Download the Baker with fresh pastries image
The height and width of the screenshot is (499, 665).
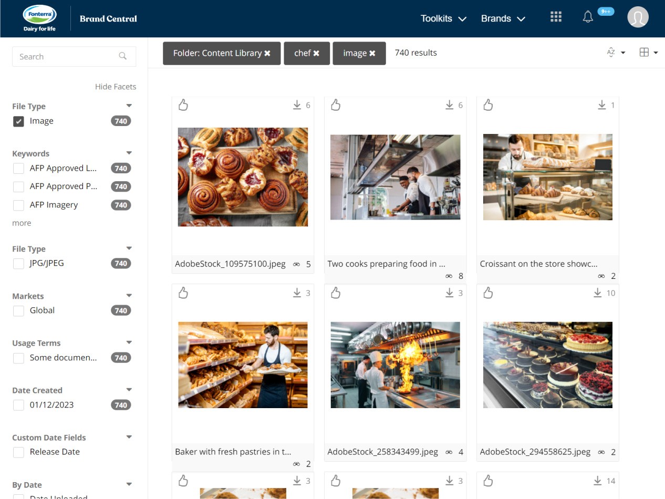[x=297, y=293]
